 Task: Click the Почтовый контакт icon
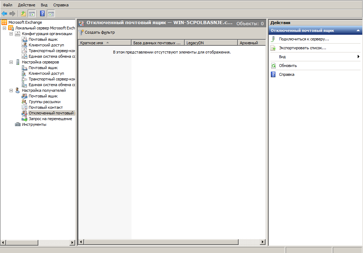tap(24, 107)
